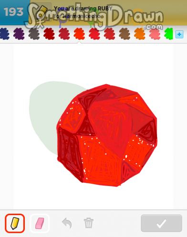Submit the drawing with the checkmark button
Image resolution: width=187 pixels, height=237 pixels.
pos(161,223)
